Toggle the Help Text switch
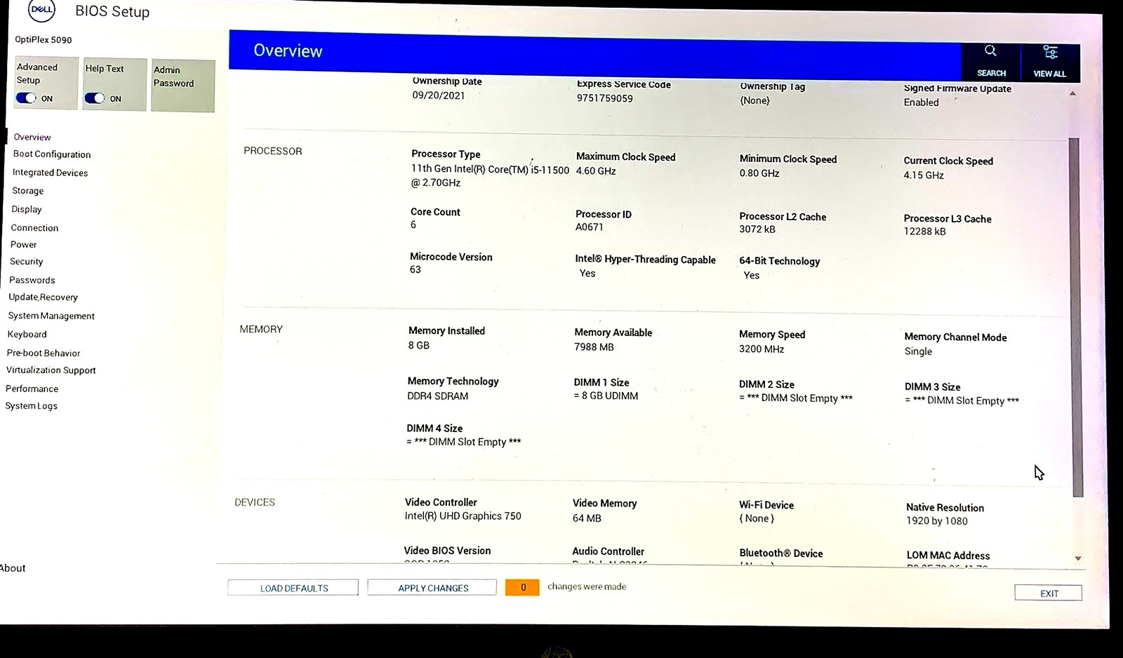Image resolution: width=1123 pixels, height=658 pixels. pos(94,98)
